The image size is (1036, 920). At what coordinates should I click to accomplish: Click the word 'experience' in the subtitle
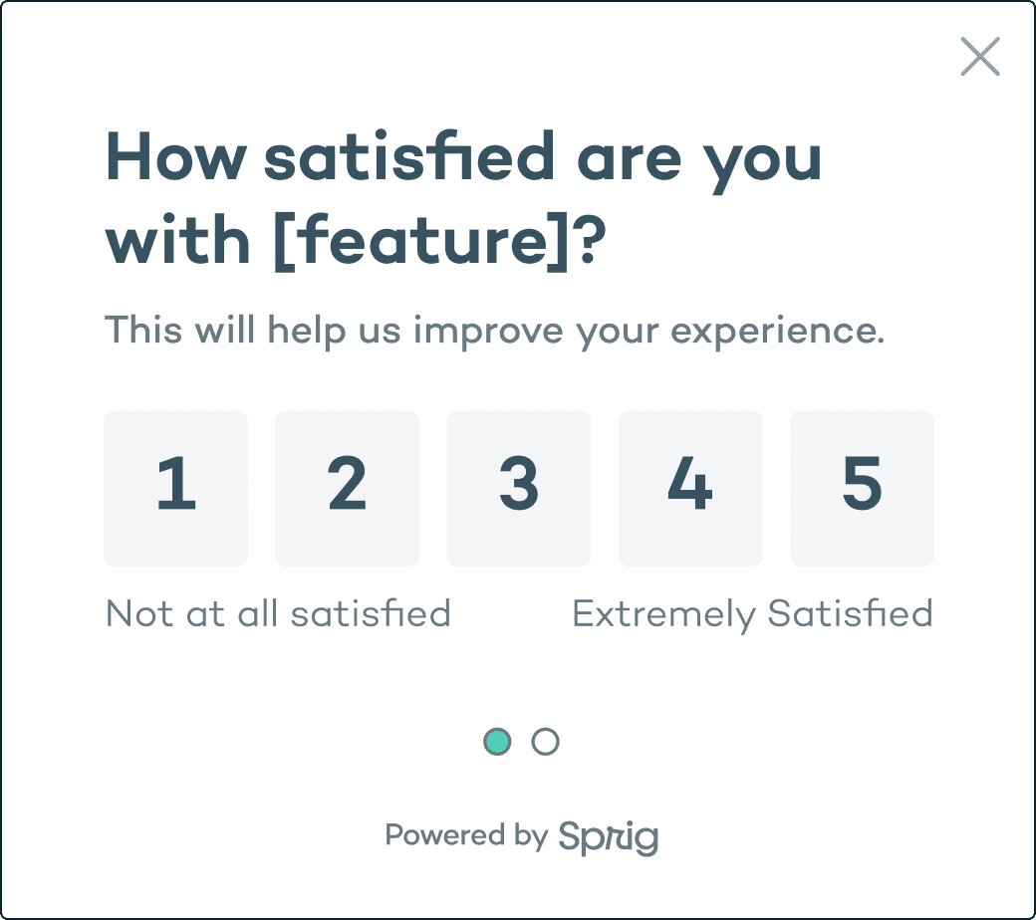[772, 332]
